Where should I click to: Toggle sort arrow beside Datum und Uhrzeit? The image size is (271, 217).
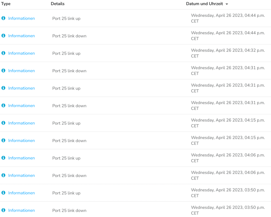(227, 4)
